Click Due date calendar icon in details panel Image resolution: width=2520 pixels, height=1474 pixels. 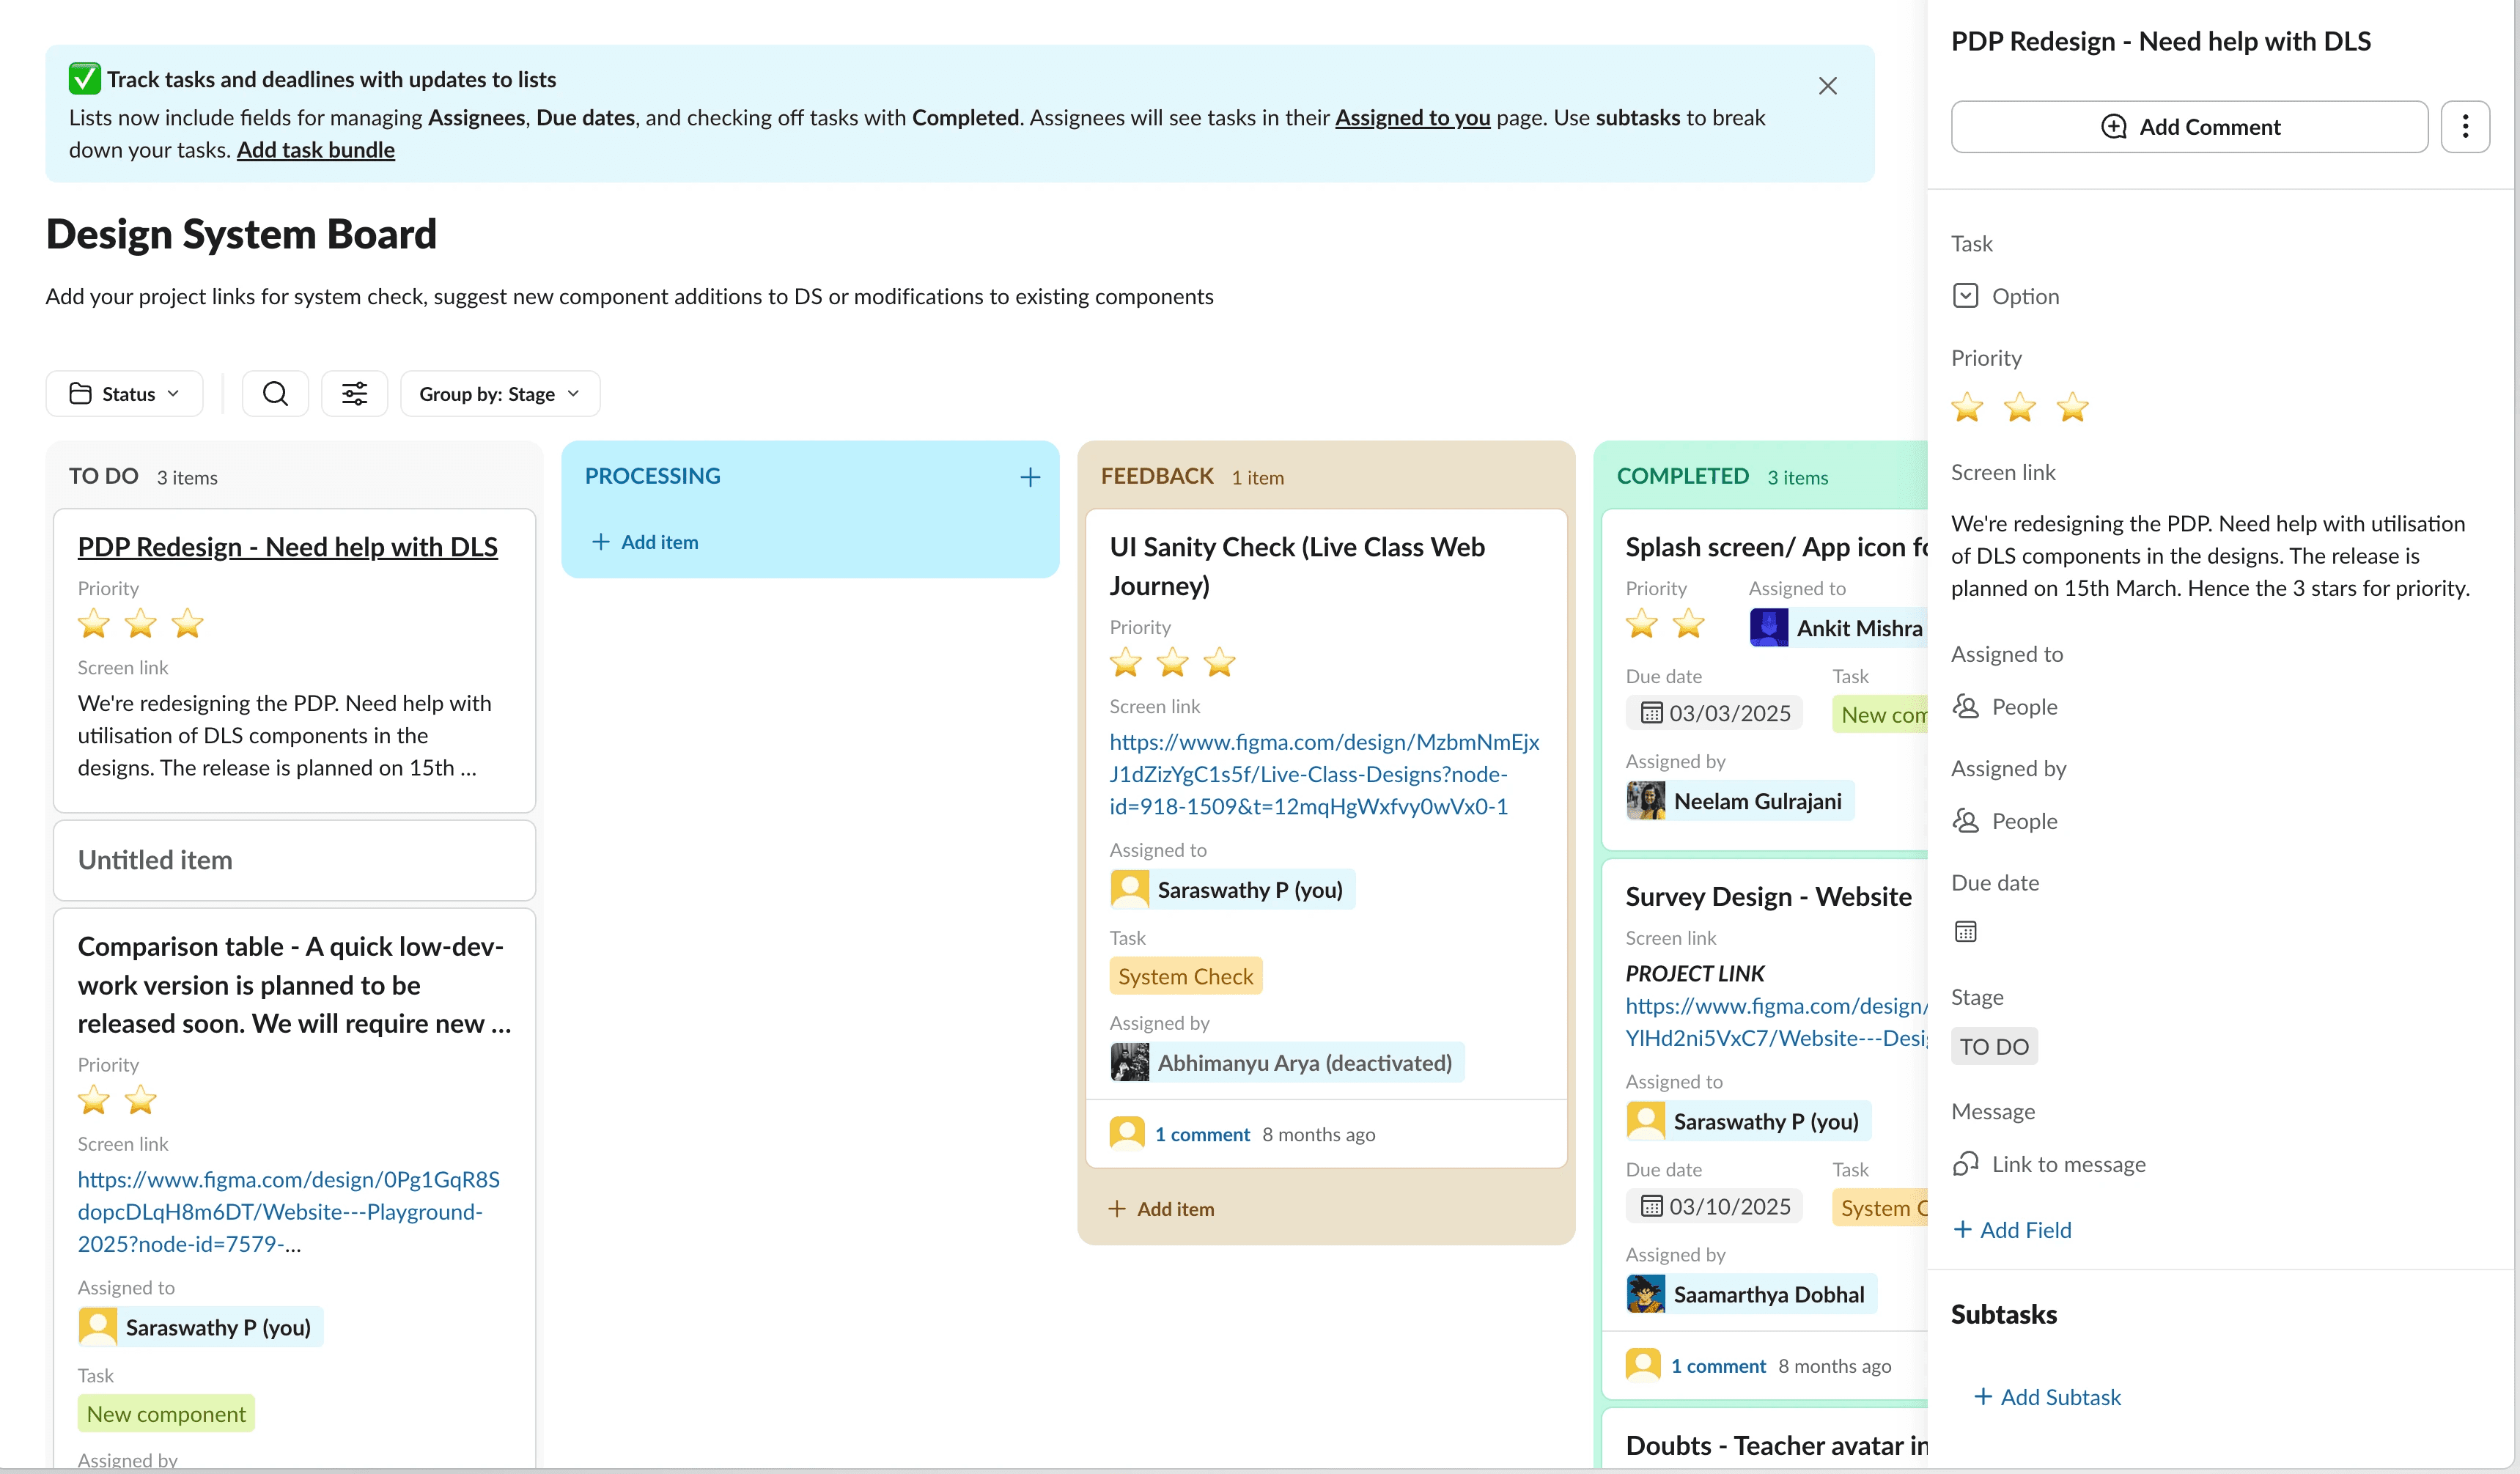1965,932
